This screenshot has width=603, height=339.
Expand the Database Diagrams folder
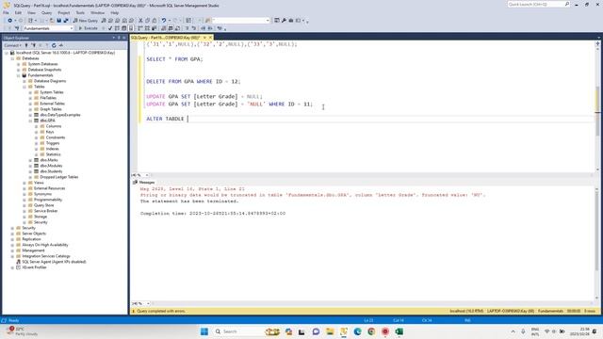[x=24, y=81]
